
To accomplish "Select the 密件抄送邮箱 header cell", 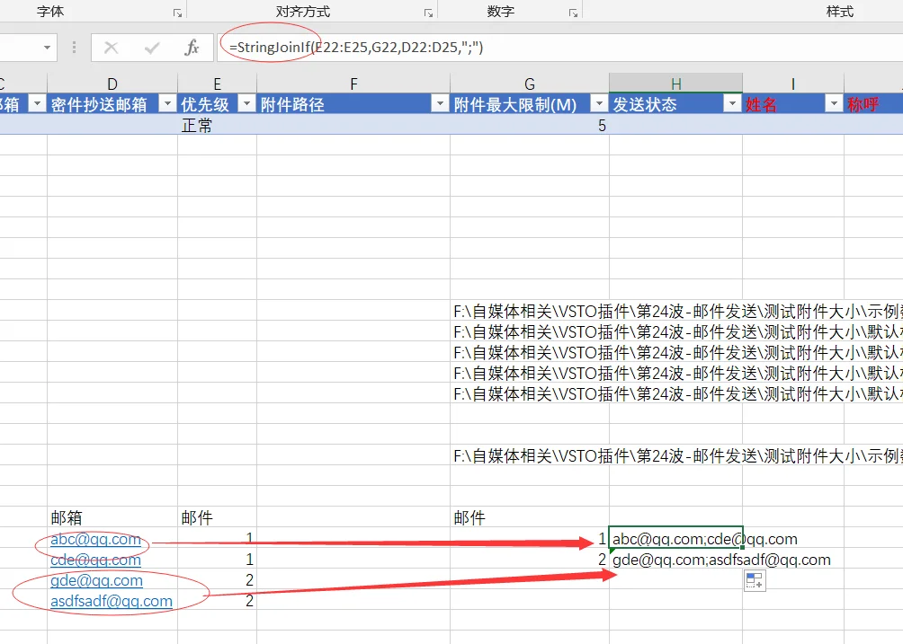I will (x=112, y=103).
